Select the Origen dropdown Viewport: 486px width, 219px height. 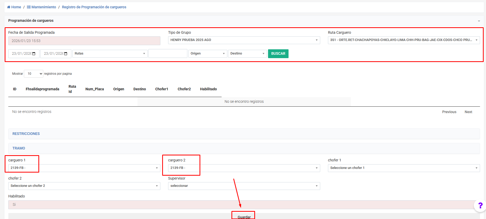point(208,54)
